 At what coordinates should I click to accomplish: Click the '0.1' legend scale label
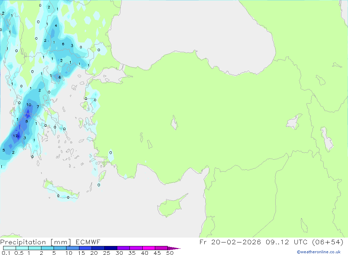6,253
